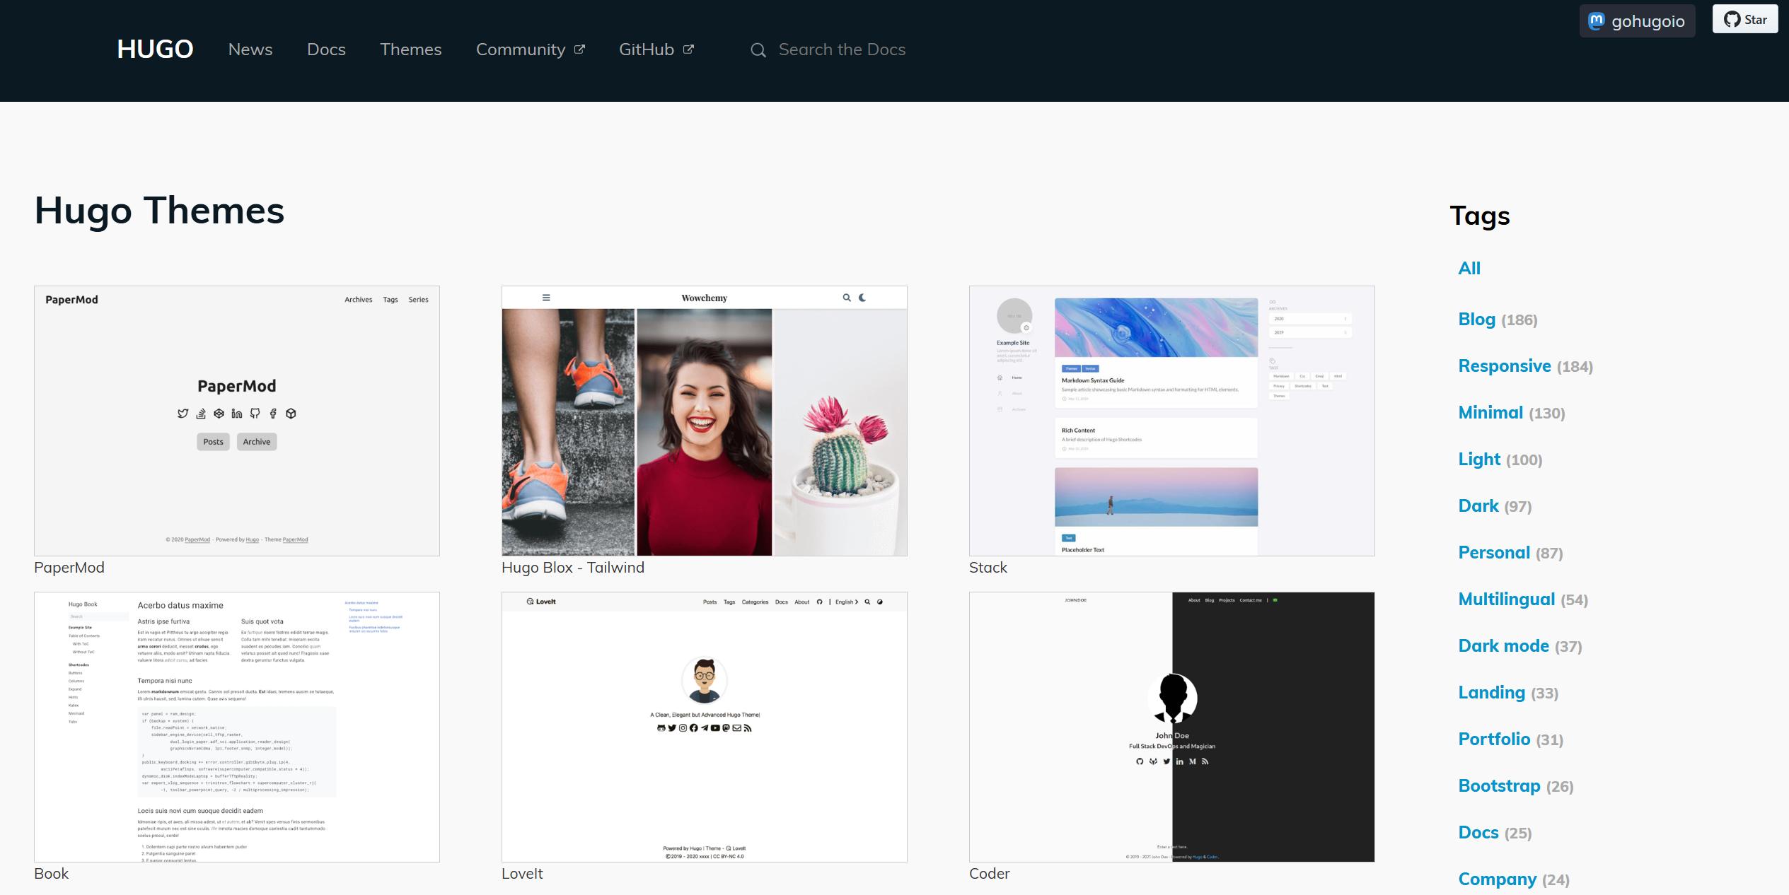Open the News menu item

coord(250,49)
